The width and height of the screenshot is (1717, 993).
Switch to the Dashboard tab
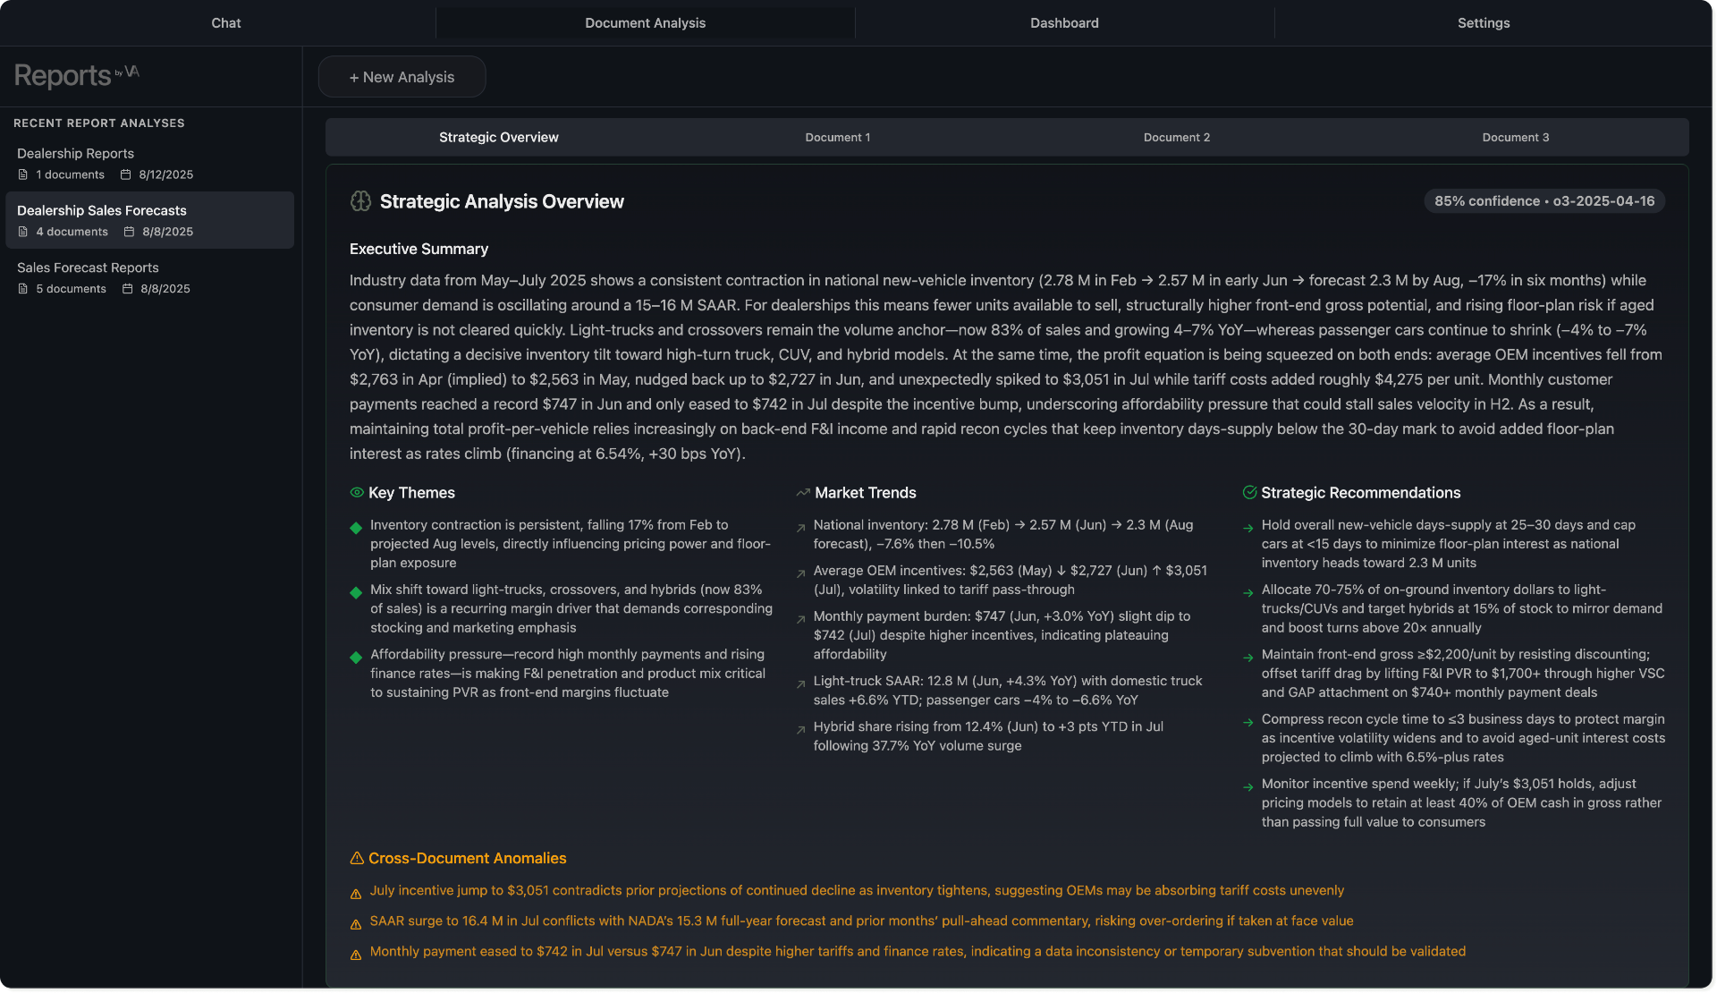1064,23
